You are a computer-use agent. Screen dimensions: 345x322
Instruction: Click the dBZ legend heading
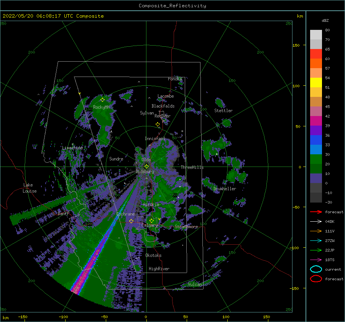tap(325, 20)
